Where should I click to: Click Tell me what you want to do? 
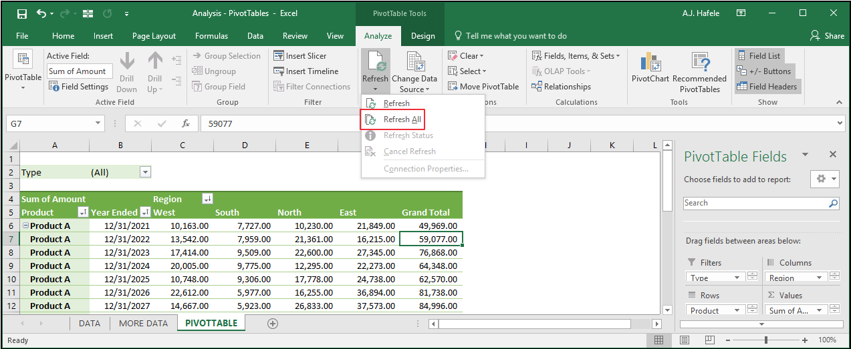click(510, 36)
